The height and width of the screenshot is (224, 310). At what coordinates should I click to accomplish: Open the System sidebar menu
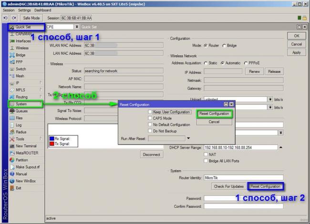tap(26, 104)
